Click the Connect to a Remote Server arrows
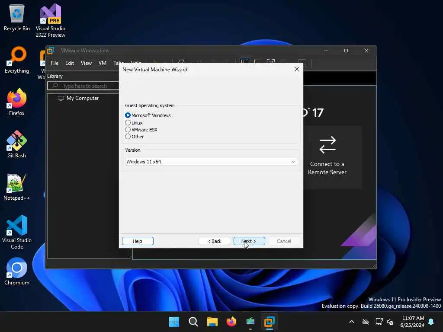Screen dimensions: 443x332 327,145
